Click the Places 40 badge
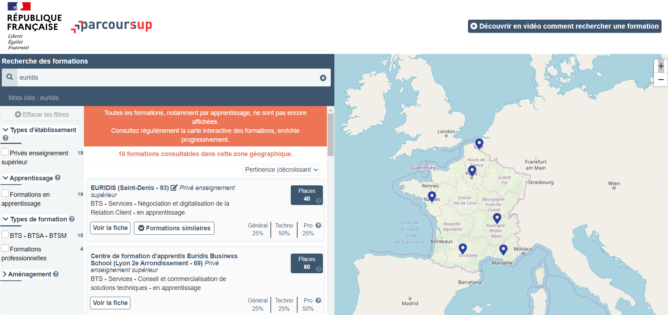668x315 pixels. pyautogui.click(x=306, y=195)
